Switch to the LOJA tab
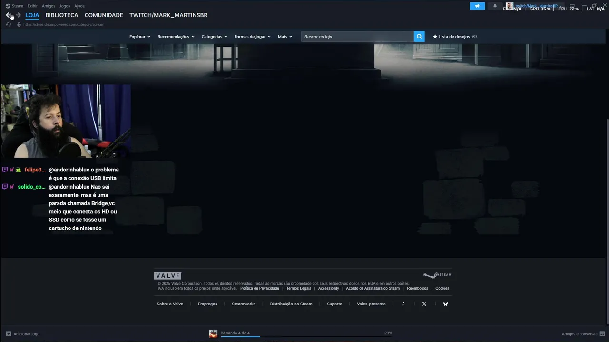Viewport: 609px width, 342px height. (32, 15)
